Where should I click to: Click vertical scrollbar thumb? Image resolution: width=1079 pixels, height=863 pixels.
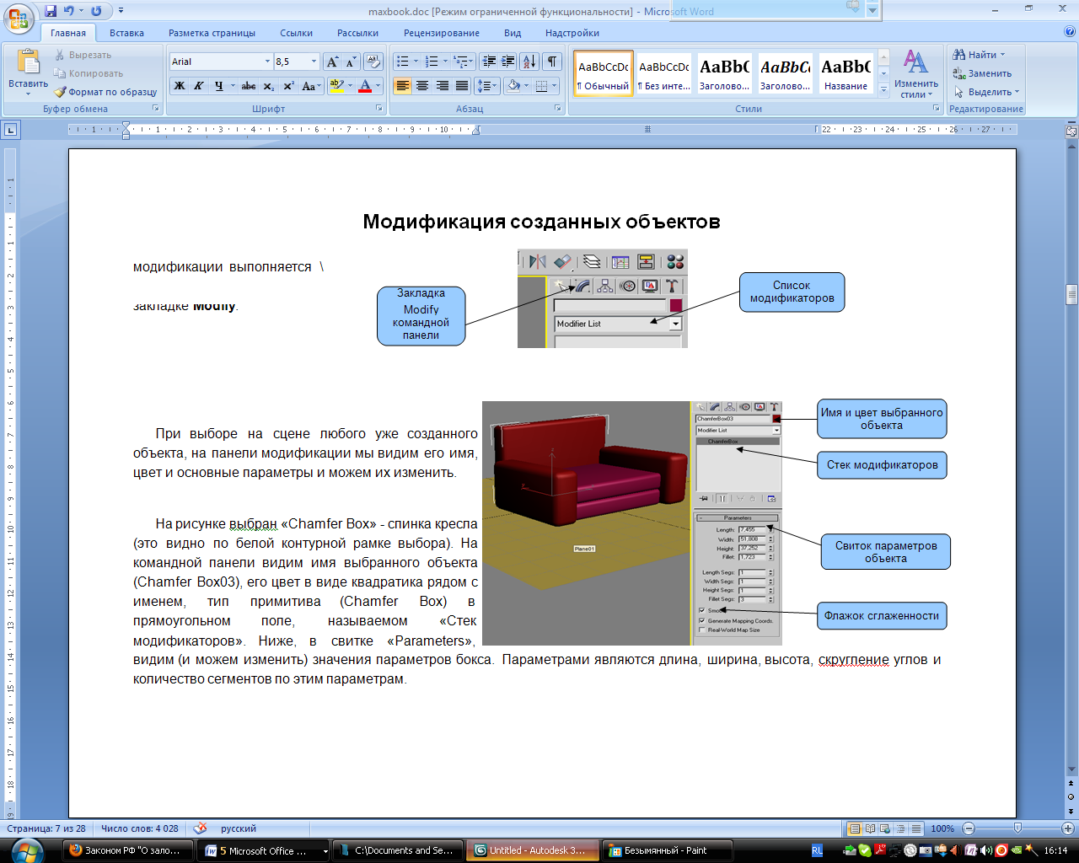click(1071, 294)
